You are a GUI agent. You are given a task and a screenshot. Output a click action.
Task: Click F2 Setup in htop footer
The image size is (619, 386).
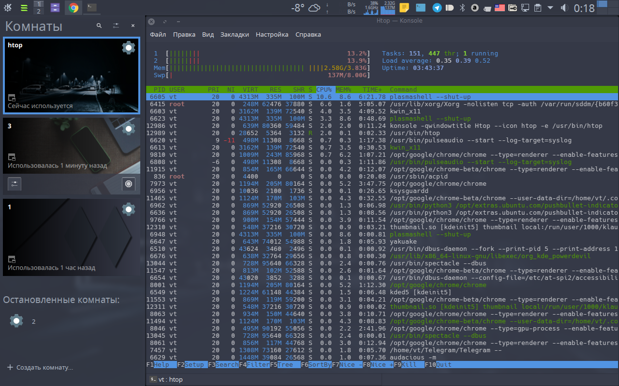click(192, 365)
